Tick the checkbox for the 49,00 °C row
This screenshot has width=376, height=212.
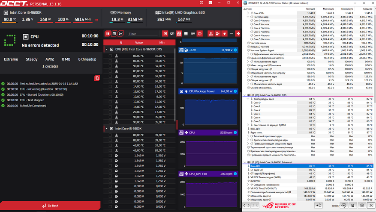(110, 145)
